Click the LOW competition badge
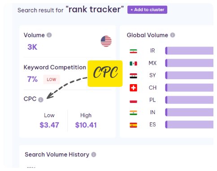 coord(52,79)
